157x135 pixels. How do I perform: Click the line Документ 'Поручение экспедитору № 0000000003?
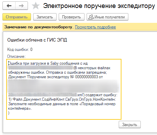pyautogui.click(x=56, y=77)
